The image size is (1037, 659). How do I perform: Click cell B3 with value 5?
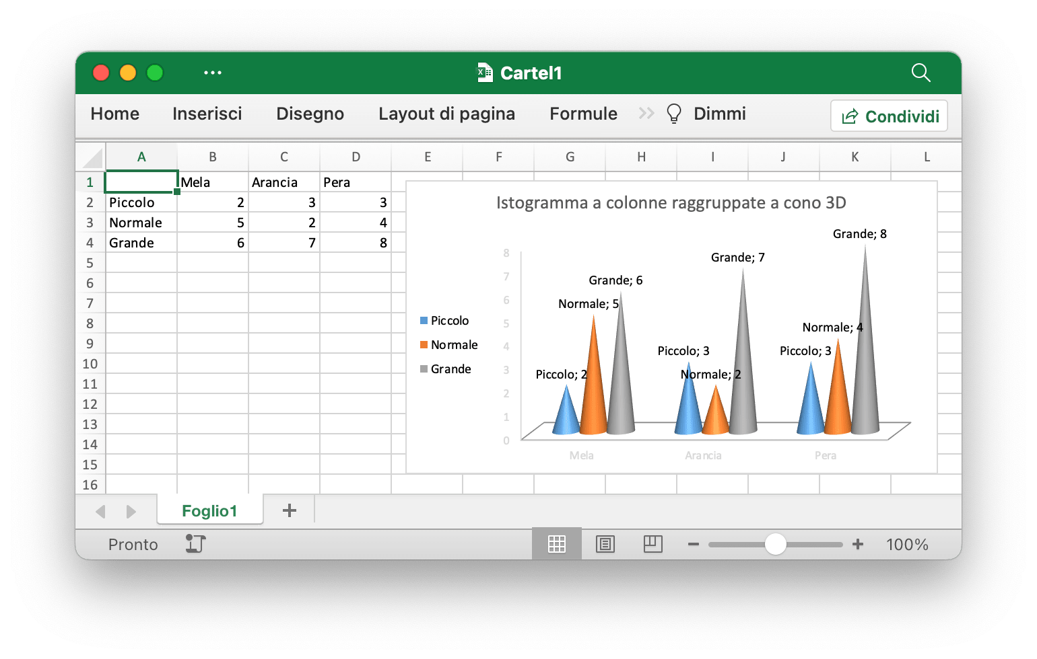click(213, 223)
